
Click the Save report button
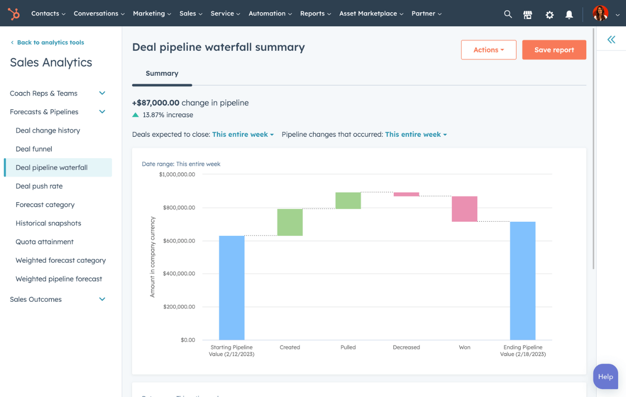pos(554,49)
